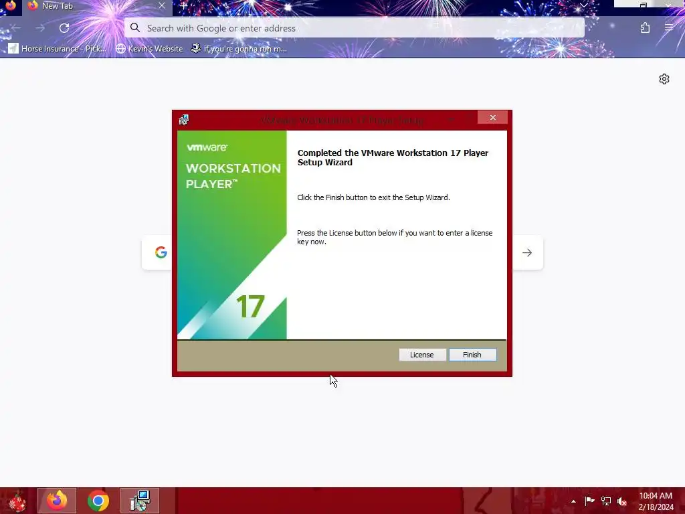Viewport: 685px width, 514px height.
Task: Click the search submit arrow on new tab
Action: click(x=527, y=252)
